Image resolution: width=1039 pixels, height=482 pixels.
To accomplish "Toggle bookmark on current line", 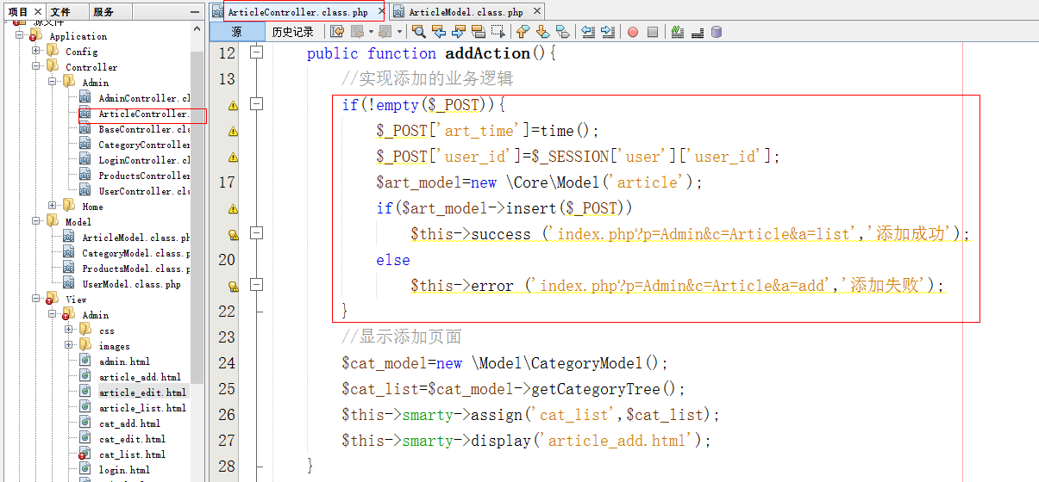I will (562, 32).
